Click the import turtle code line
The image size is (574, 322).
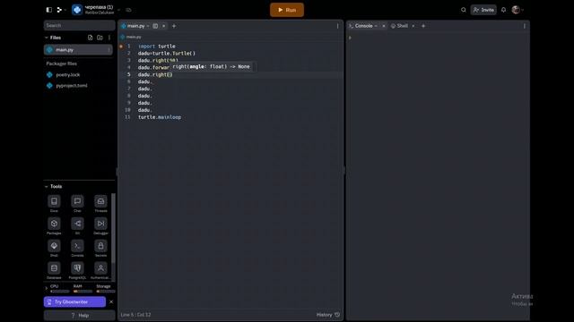157,47
